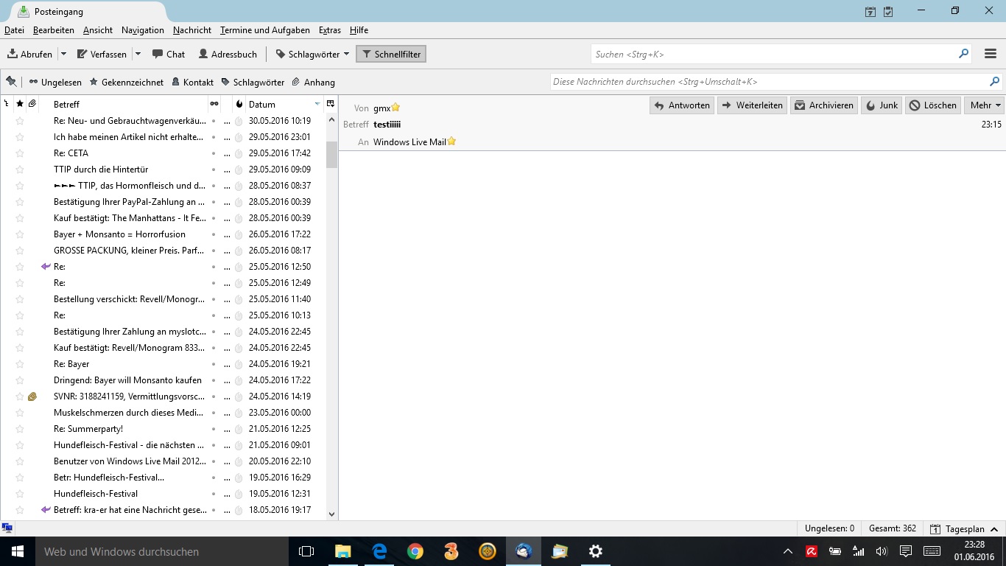Toggle the Gekennzeichnet quick filter
Screen dimensions: 1006x566
(126, 83)
